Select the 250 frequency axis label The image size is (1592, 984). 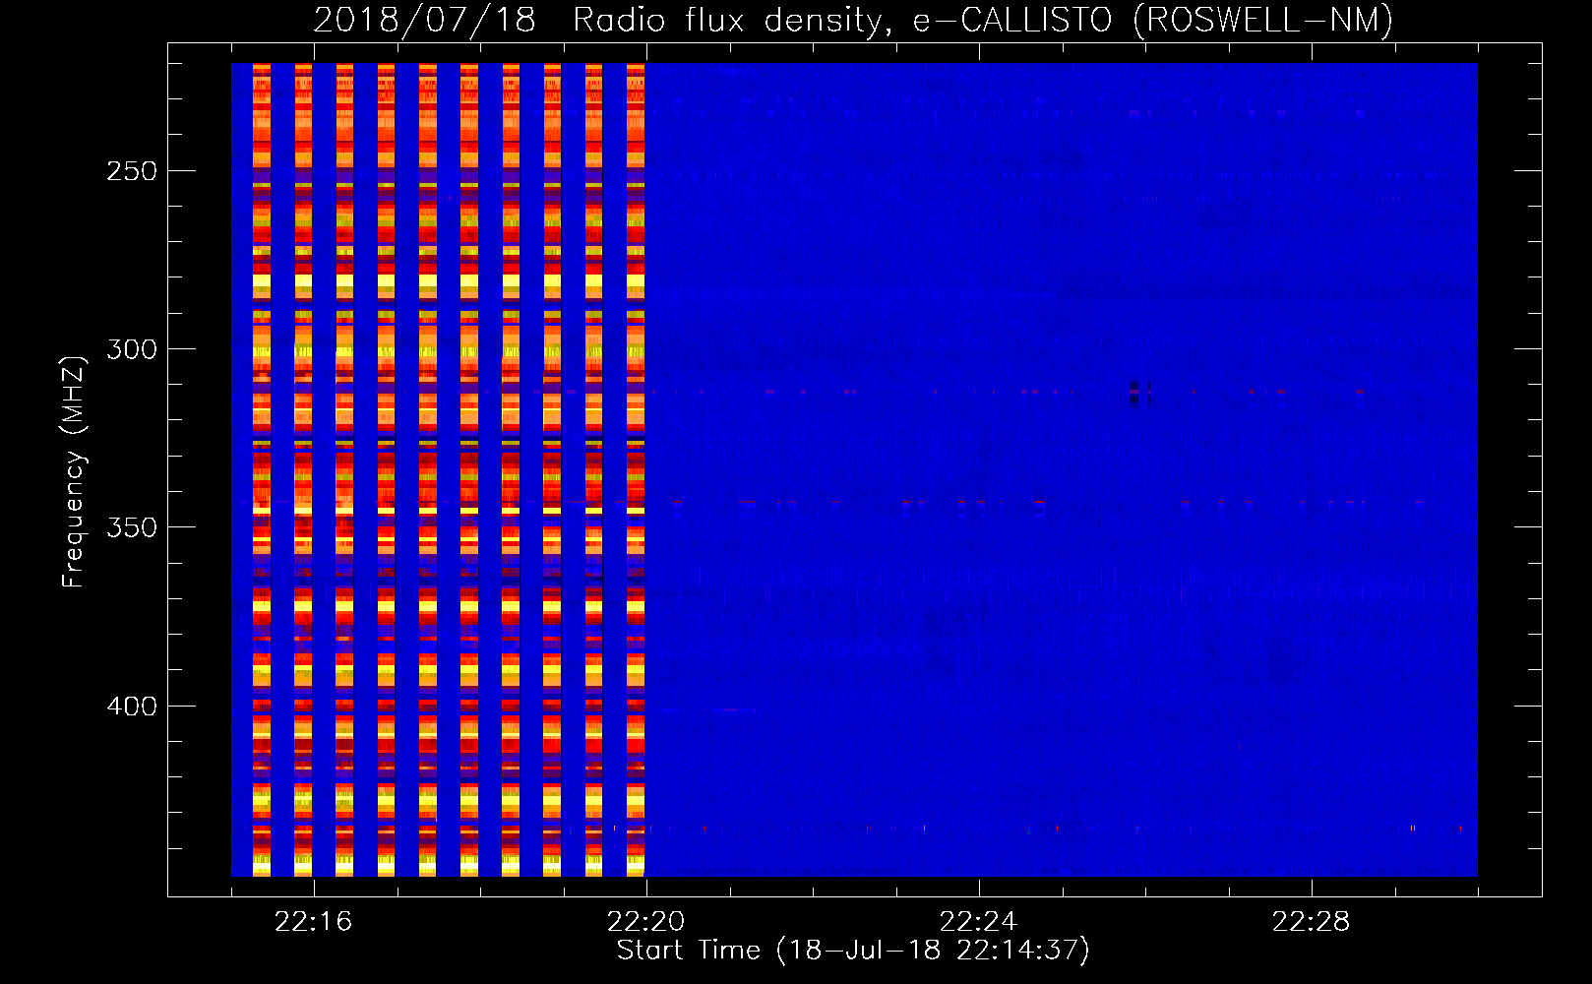[x=132, y=171]
